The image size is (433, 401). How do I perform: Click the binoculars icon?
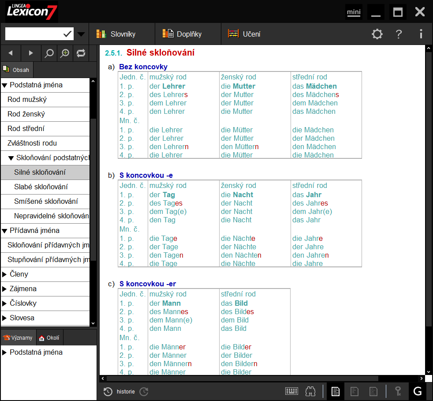(310, 391)
